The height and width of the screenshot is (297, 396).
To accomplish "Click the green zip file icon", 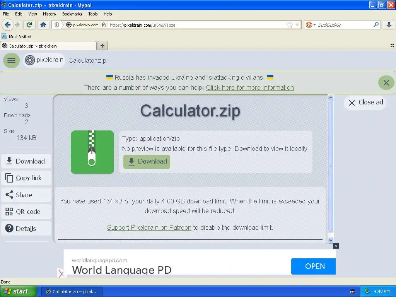I will tap(92, 152).
